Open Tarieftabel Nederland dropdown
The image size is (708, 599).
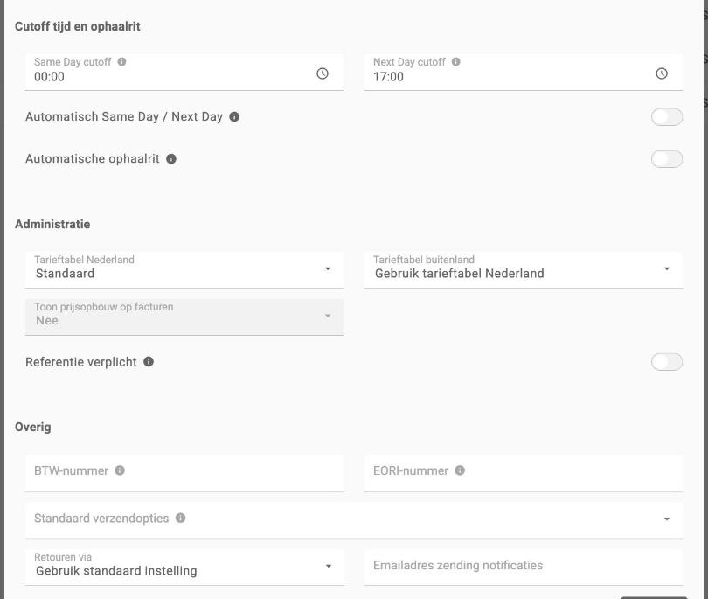[x=184, y=269]
